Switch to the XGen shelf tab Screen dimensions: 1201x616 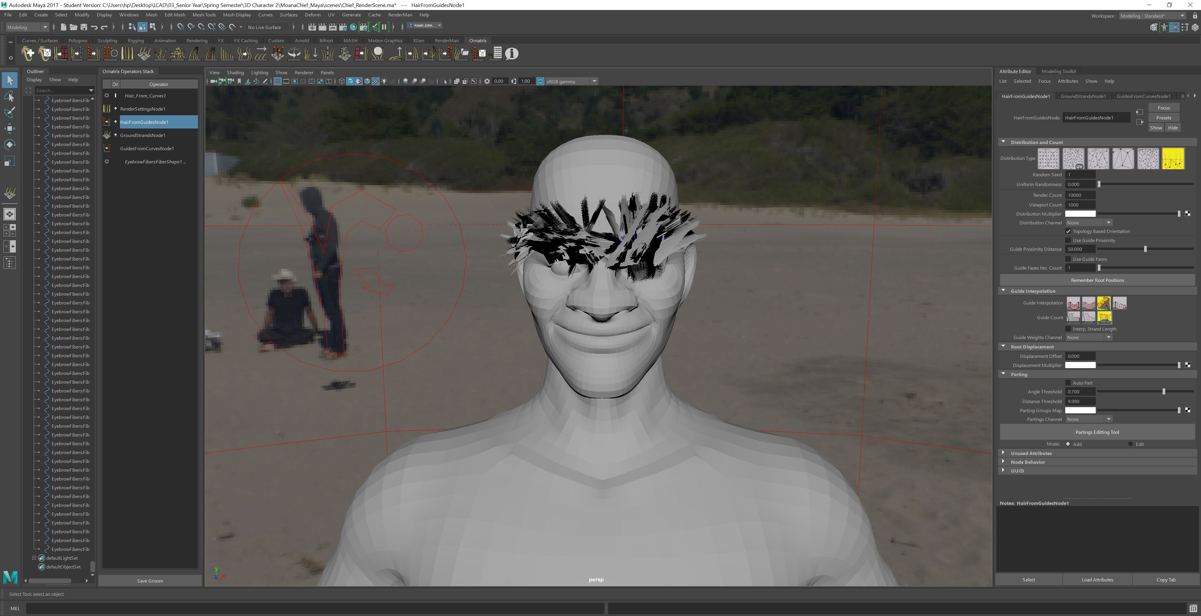tap(418, 40)
